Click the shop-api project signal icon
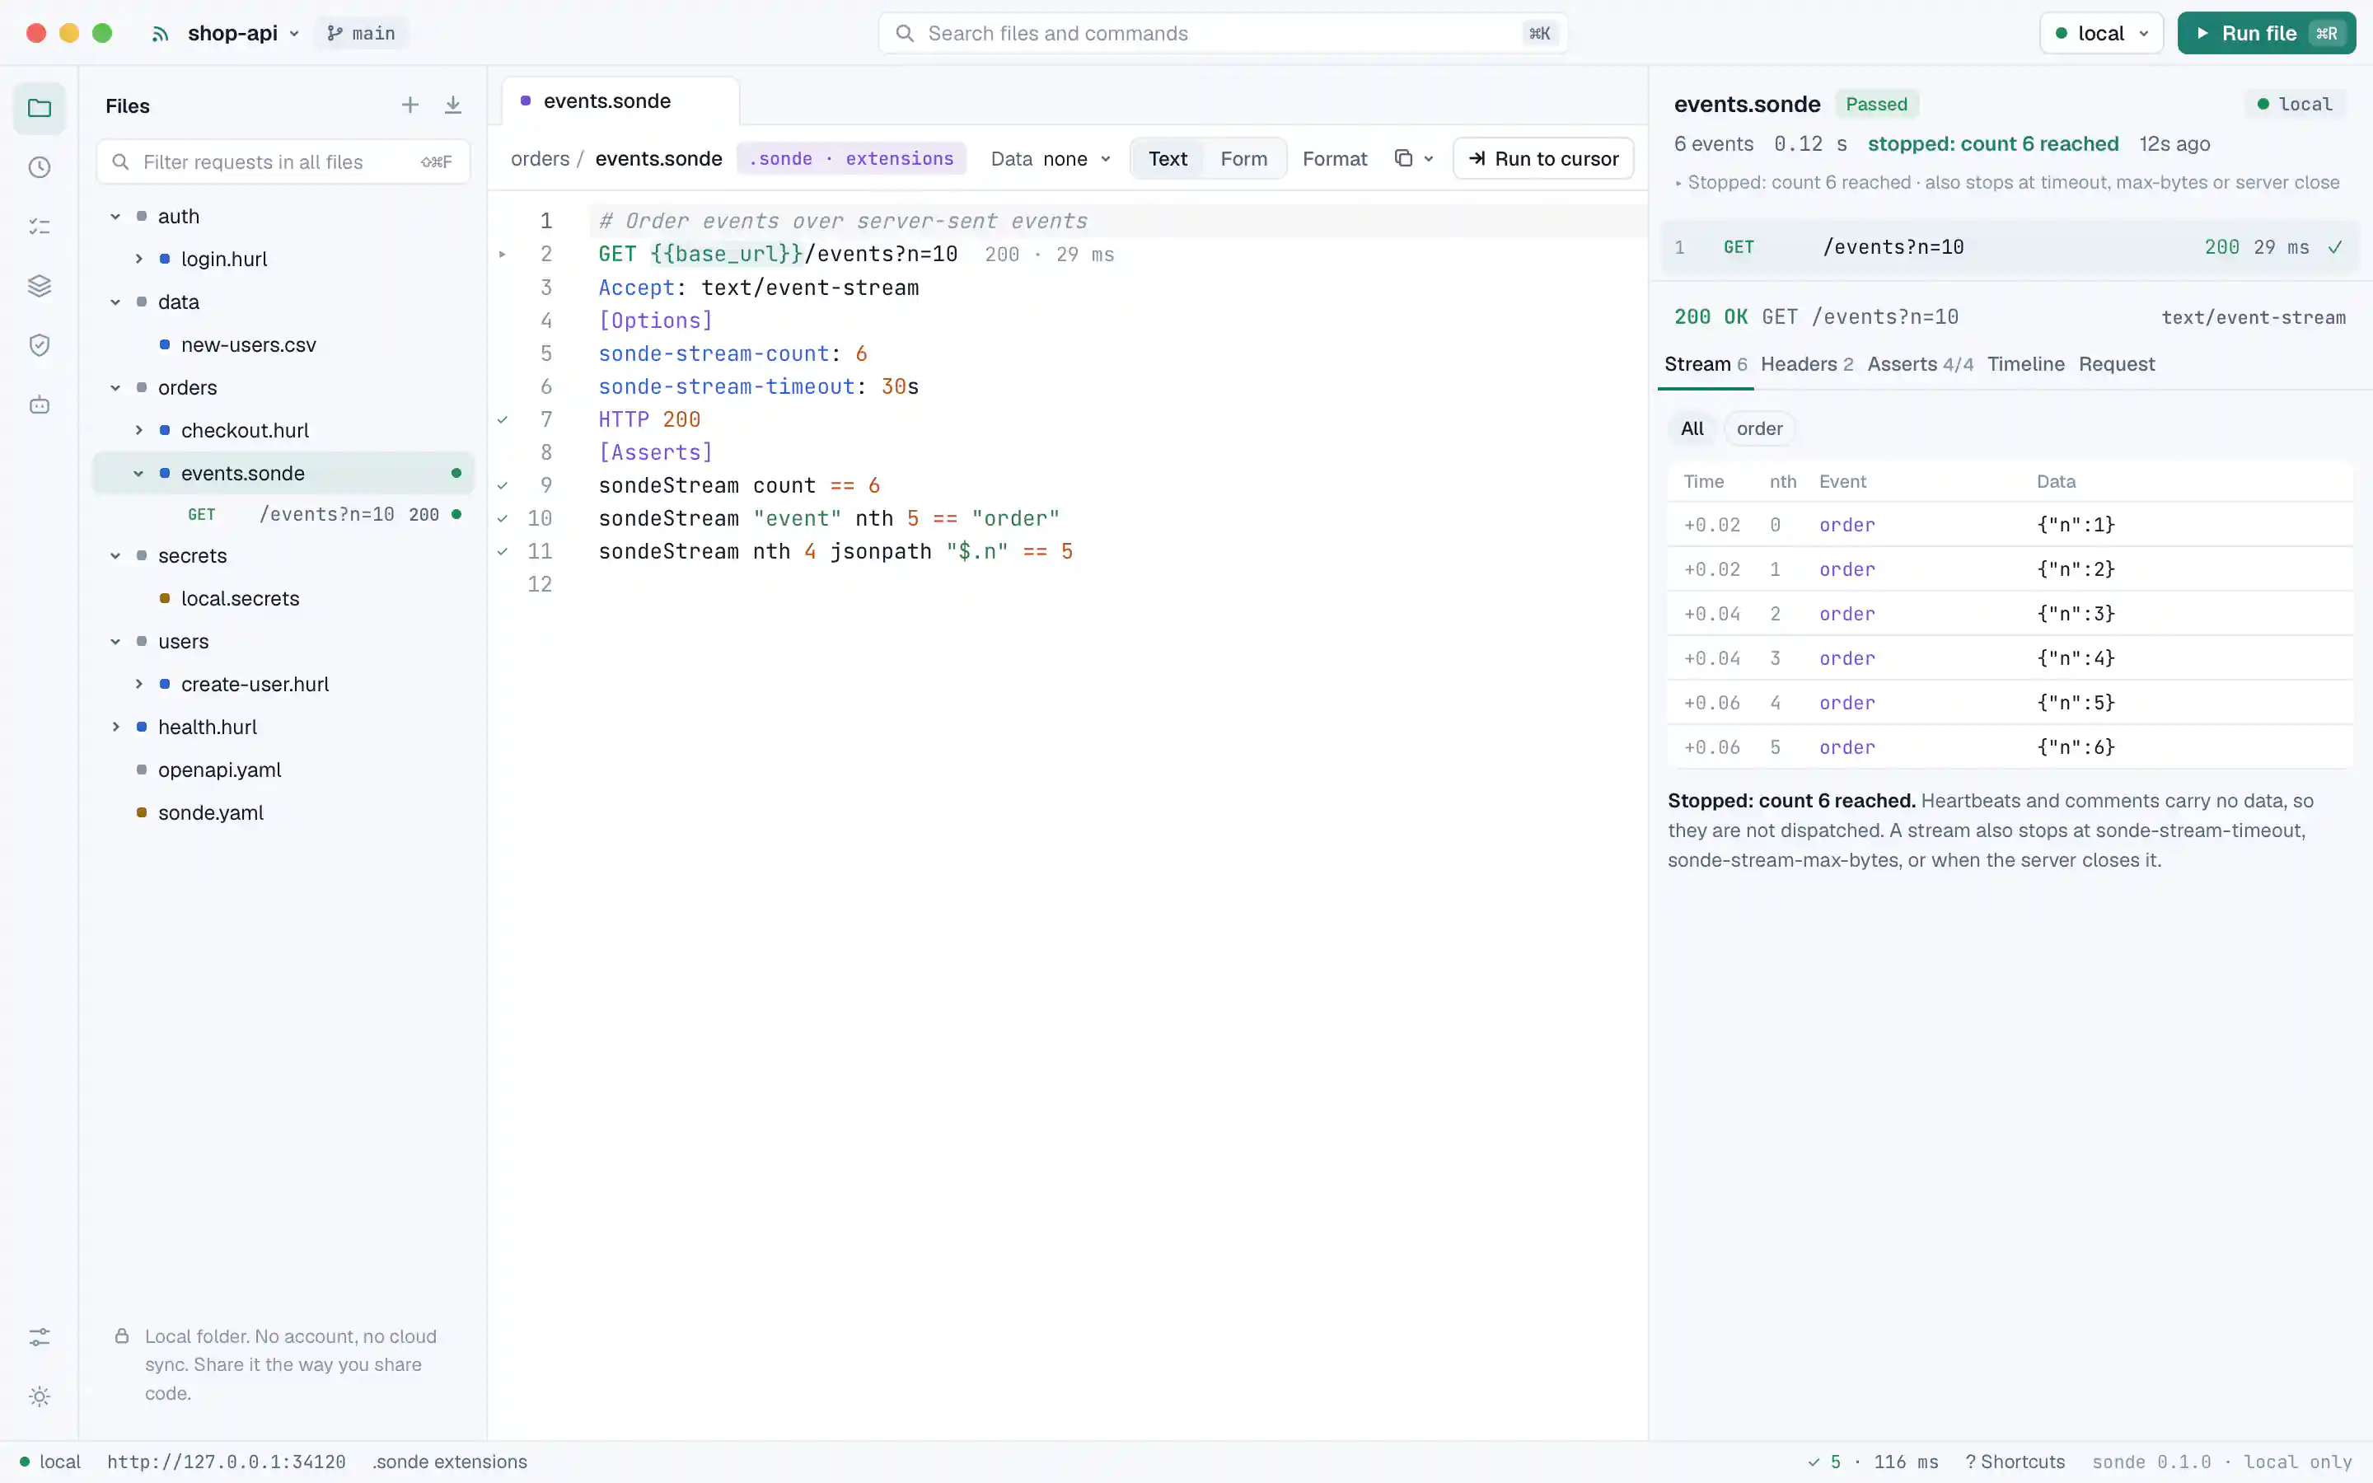This screenshot has width=2373, height=1483. point(161,33)
